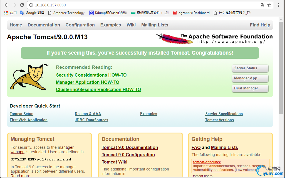
Task: Open the Tomcat Setup link
Action: coord(21,114)
